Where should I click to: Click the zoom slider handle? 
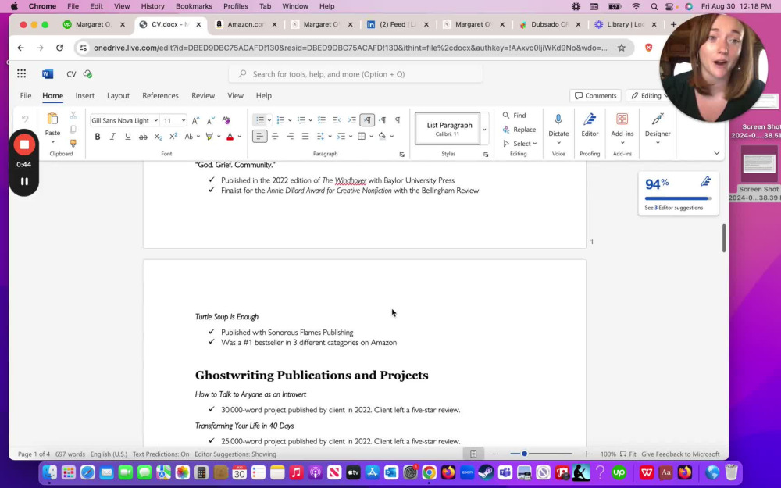coord(525,454)
